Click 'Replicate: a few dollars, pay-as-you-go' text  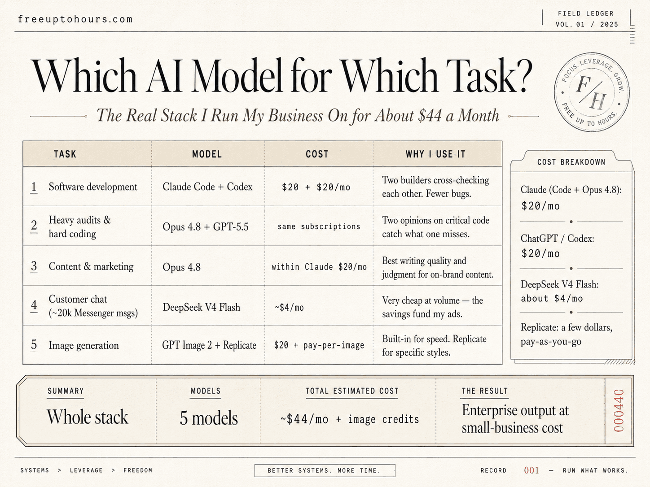[567, 335]
